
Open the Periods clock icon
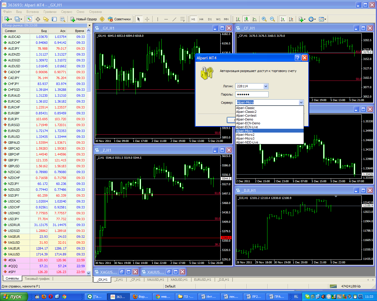pyautogui.click(x=311, y=19)
